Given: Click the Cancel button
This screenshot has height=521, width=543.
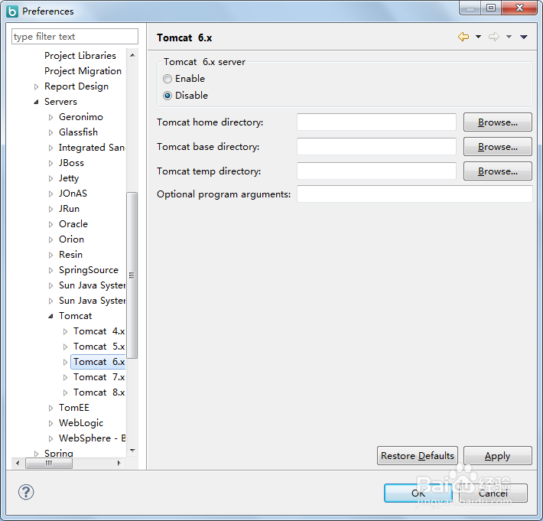Looking at the screenshot, I should point(493,493).
